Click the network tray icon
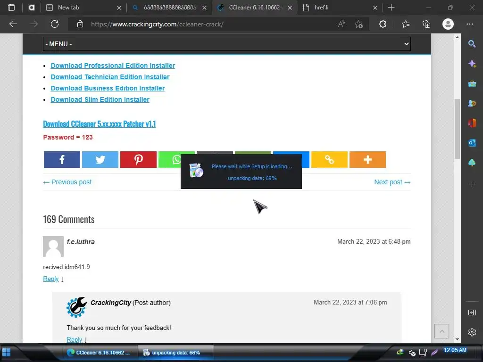This screenshot has width=483, height=362. pyautogui.click(x=423, y=353)
